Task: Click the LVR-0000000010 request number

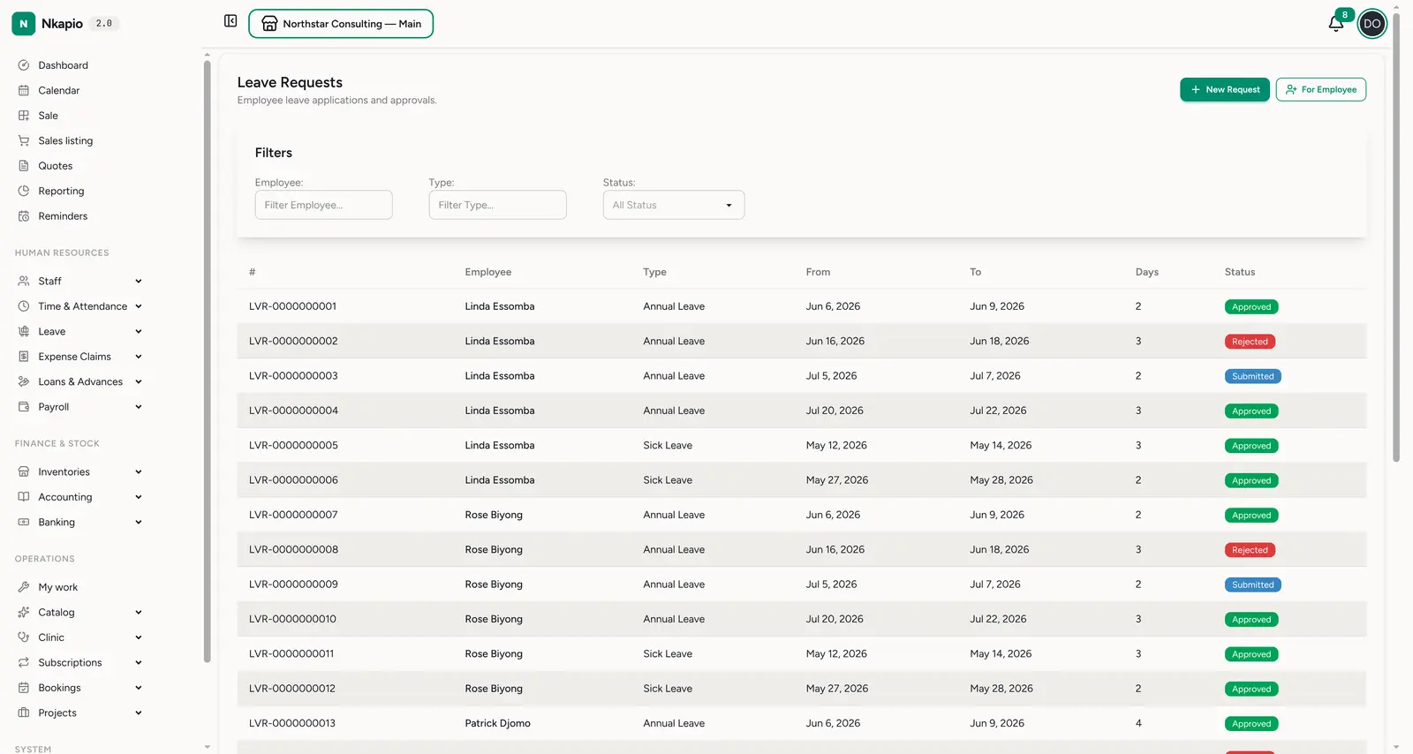Action: pyautogui.click(x=292, y=619)
